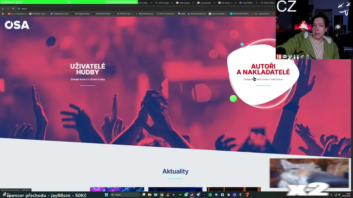Image resolution: width=353 pixels, height=198 pixels.
Task: Open Discord from the taskbar
Action: [x=198, y=195]
